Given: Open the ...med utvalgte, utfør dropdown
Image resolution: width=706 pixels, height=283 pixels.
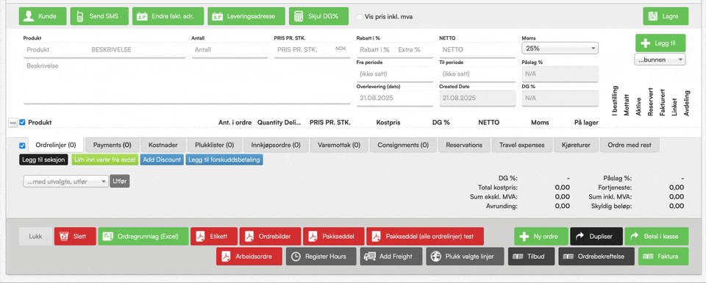Looking at the screenshot, I should 65,182.
